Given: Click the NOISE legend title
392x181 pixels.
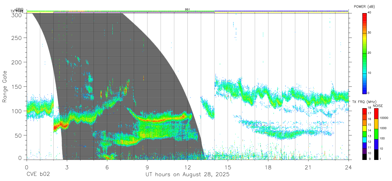Looking at the screenshot, I should [x=378, y=106].
